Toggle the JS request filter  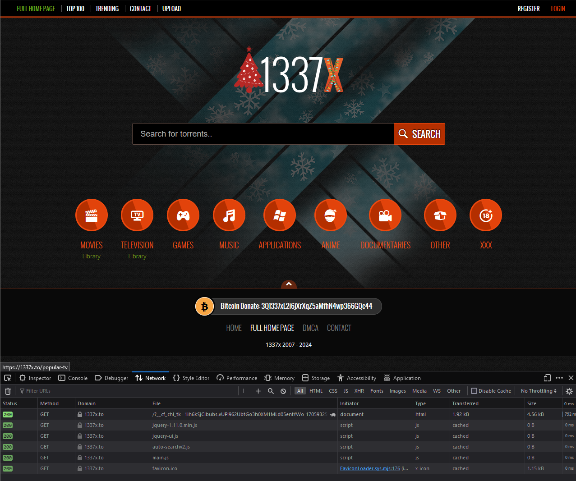[x=346, y=391]
